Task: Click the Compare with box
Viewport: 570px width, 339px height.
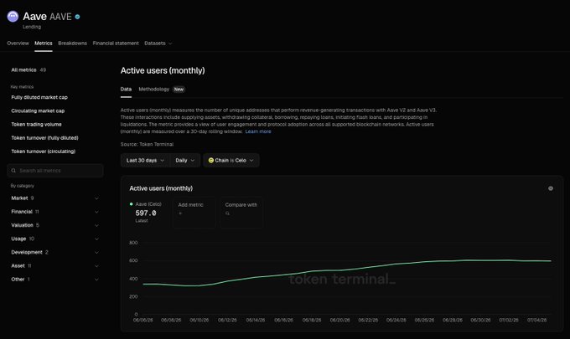Action: [x=241, y=213]
